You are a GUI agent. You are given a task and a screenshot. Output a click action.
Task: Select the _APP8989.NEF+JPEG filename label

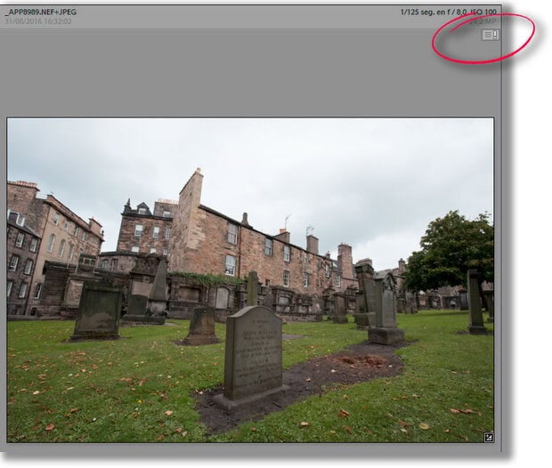41,12
